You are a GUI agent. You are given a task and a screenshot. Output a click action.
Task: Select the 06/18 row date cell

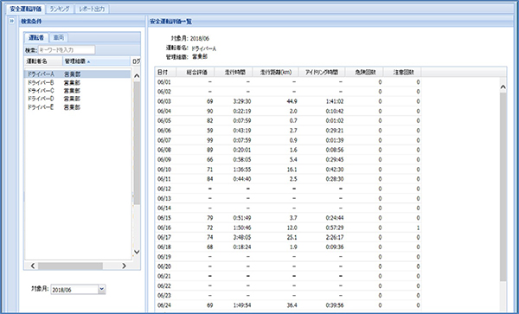pyautogui.click(x=164, y=247)
